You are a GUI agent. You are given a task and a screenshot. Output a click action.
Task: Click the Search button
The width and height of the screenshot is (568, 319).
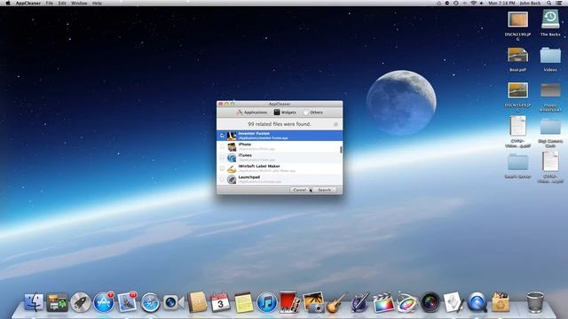pos(324,190)
